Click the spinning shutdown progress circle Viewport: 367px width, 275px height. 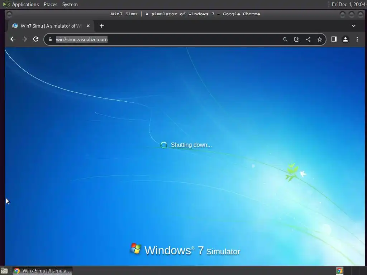[x=163, y=145]
